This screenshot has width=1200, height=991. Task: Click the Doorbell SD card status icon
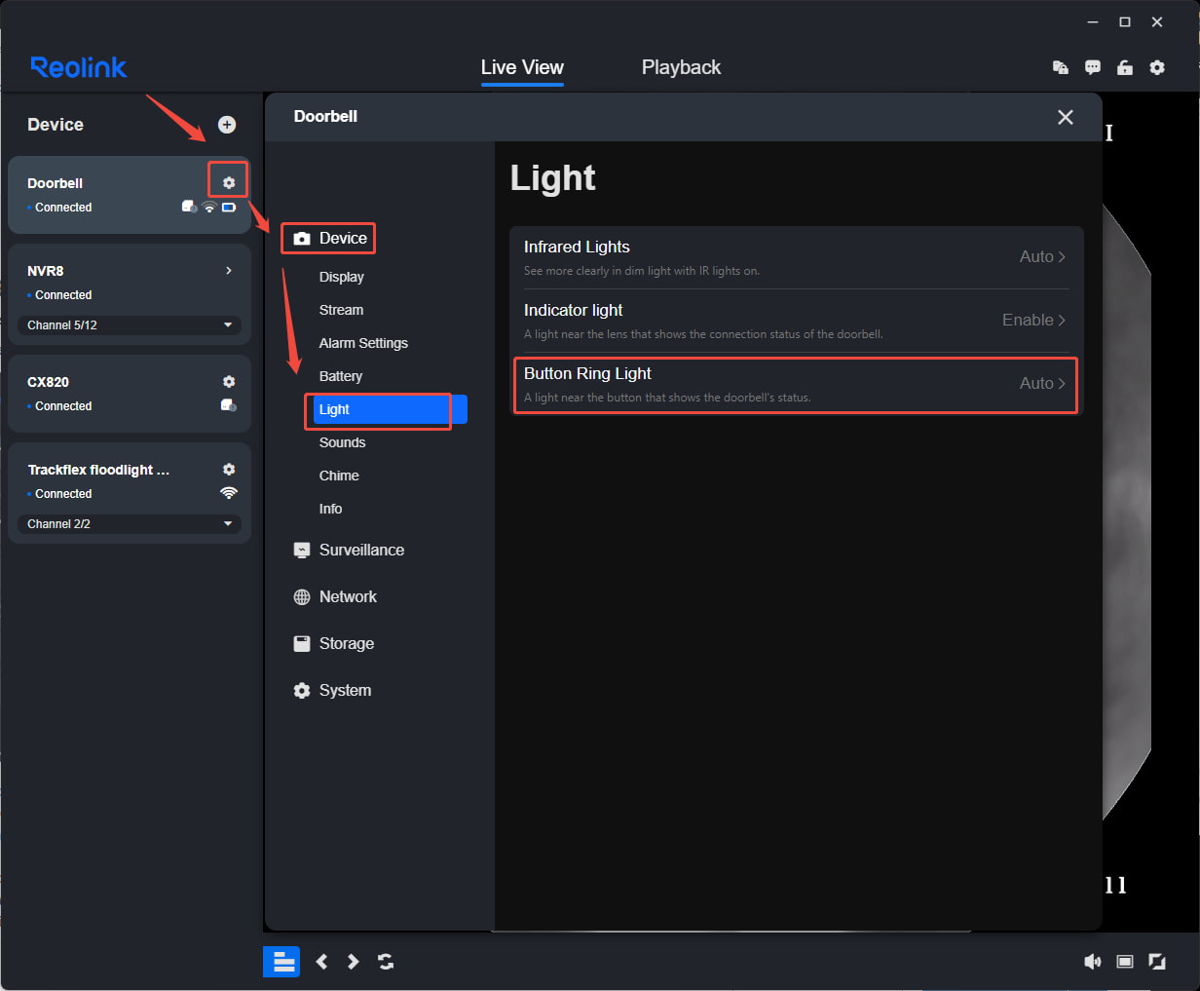coord(189,207)
